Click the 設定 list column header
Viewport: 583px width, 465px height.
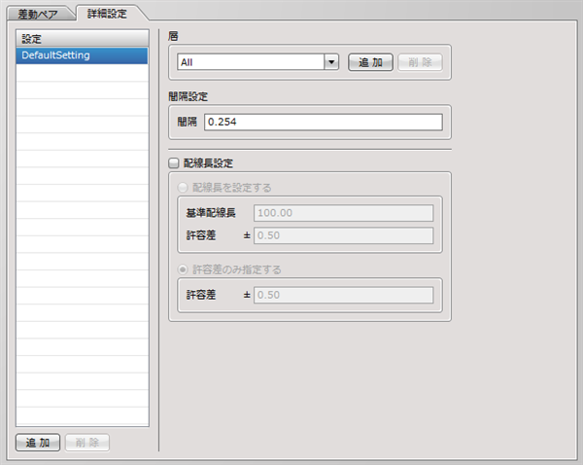tap(83, 38)
